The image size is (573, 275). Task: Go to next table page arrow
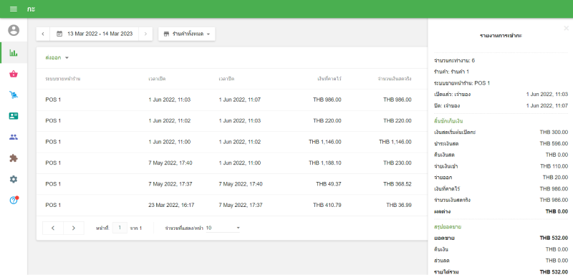point(74,228)
